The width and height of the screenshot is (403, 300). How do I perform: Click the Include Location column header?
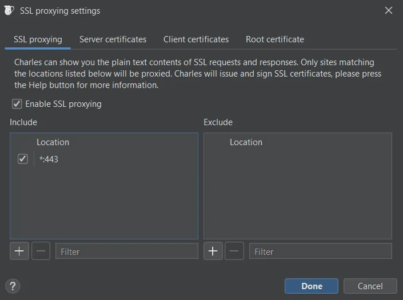[53, 142]
